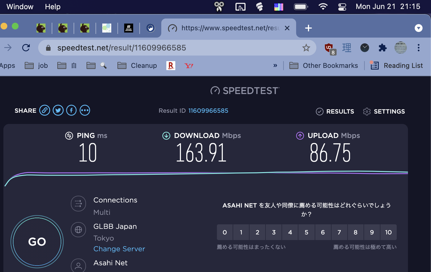This screenshot has height=272, width=431.
Task: Open Chrome's three-dot menu
Action: click(x=418, y=48)
